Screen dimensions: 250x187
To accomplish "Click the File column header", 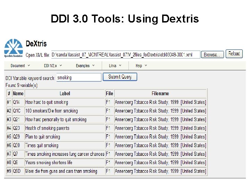I will click(109, 93).
